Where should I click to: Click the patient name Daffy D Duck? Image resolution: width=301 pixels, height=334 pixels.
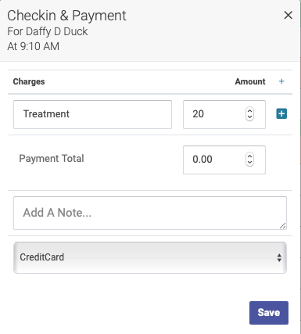(56, 31)
